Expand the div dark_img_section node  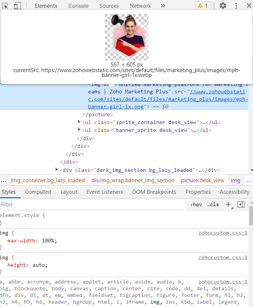tap(57, 170)
